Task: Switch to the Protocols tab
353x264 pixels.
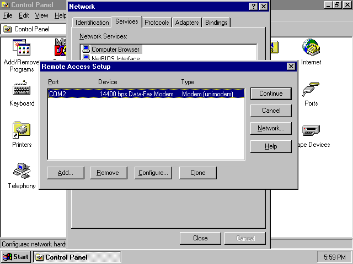Action: (x=157, y=23)
